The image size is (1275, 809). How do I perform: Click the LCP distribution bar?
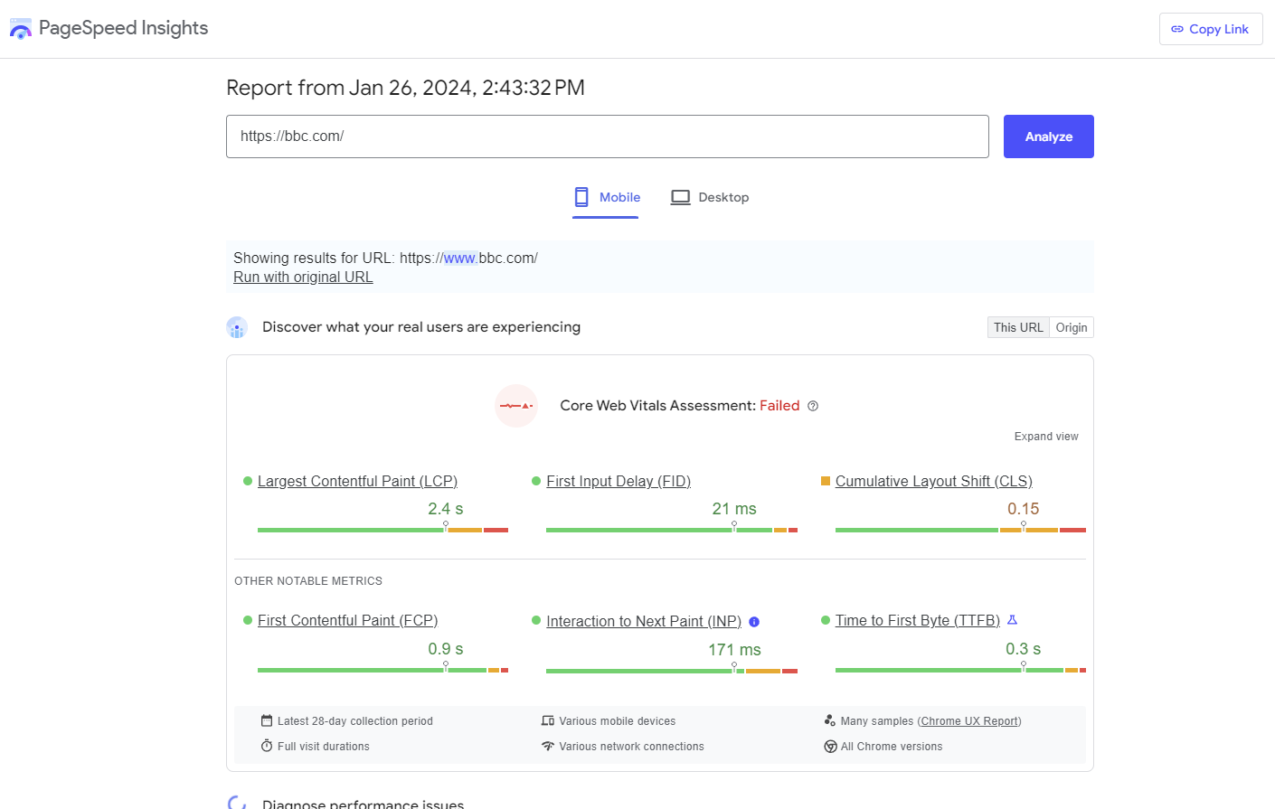(x=382, y=530)
